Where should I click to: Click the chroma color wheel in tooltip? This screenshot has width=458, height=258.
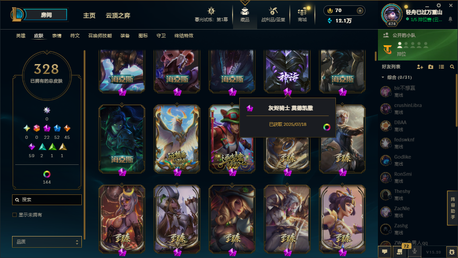(327, 127)
